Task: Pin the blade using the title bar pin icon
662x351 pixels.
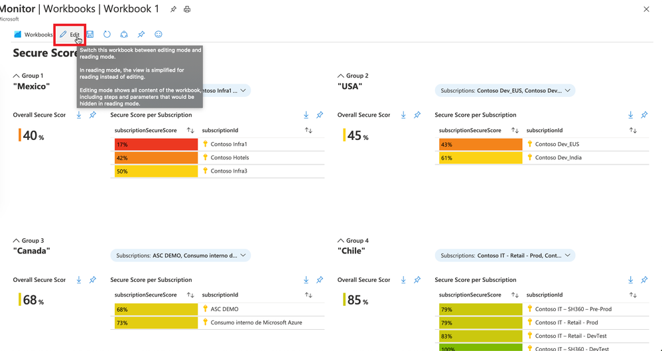Action: tap(173, 9)
